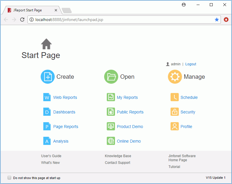The height and width of the screenshot is (184, 232).
Task: Select the JReport Start Page tab
Action: (32, 10)
